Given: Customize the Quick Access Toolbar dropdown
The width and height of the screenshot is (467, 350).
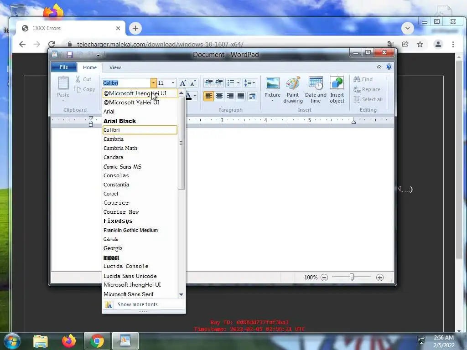Looking at the screenshot, I should click(98, 55).
